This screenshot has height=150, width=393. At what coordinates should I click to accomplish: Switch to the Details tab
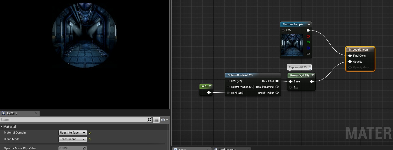coord(12,113)
